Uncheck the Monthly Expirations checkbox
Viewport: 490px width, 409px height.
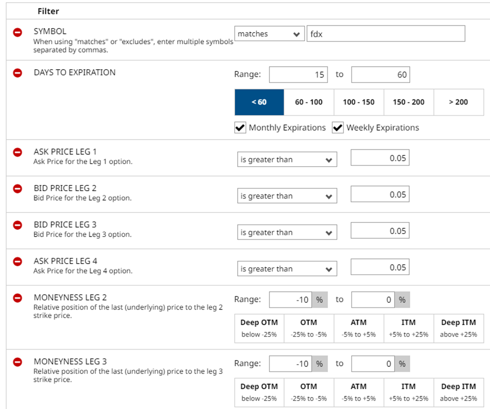[x=240, y=128]
